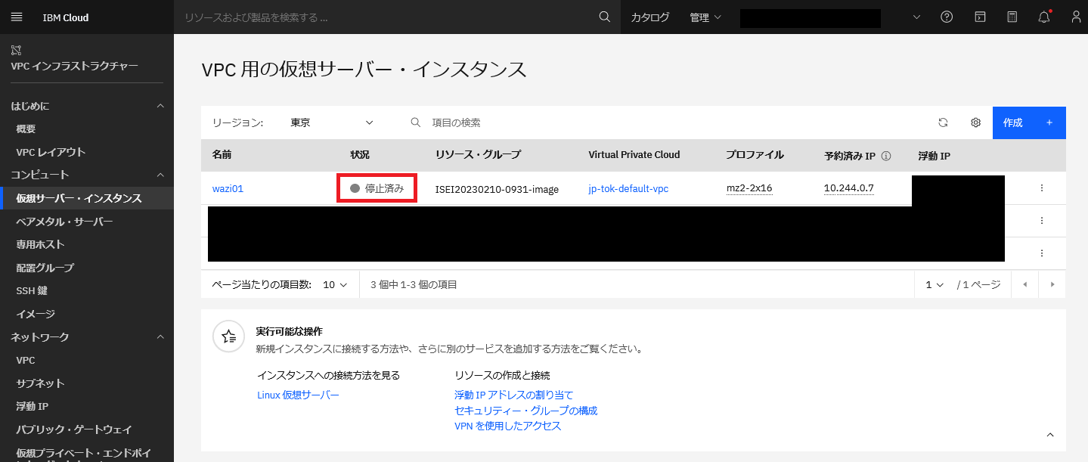Image resolution: width=1088 pixels, height=462 pixels.
Task: Click the VPC infrastructure network icon
Action: 16,50
